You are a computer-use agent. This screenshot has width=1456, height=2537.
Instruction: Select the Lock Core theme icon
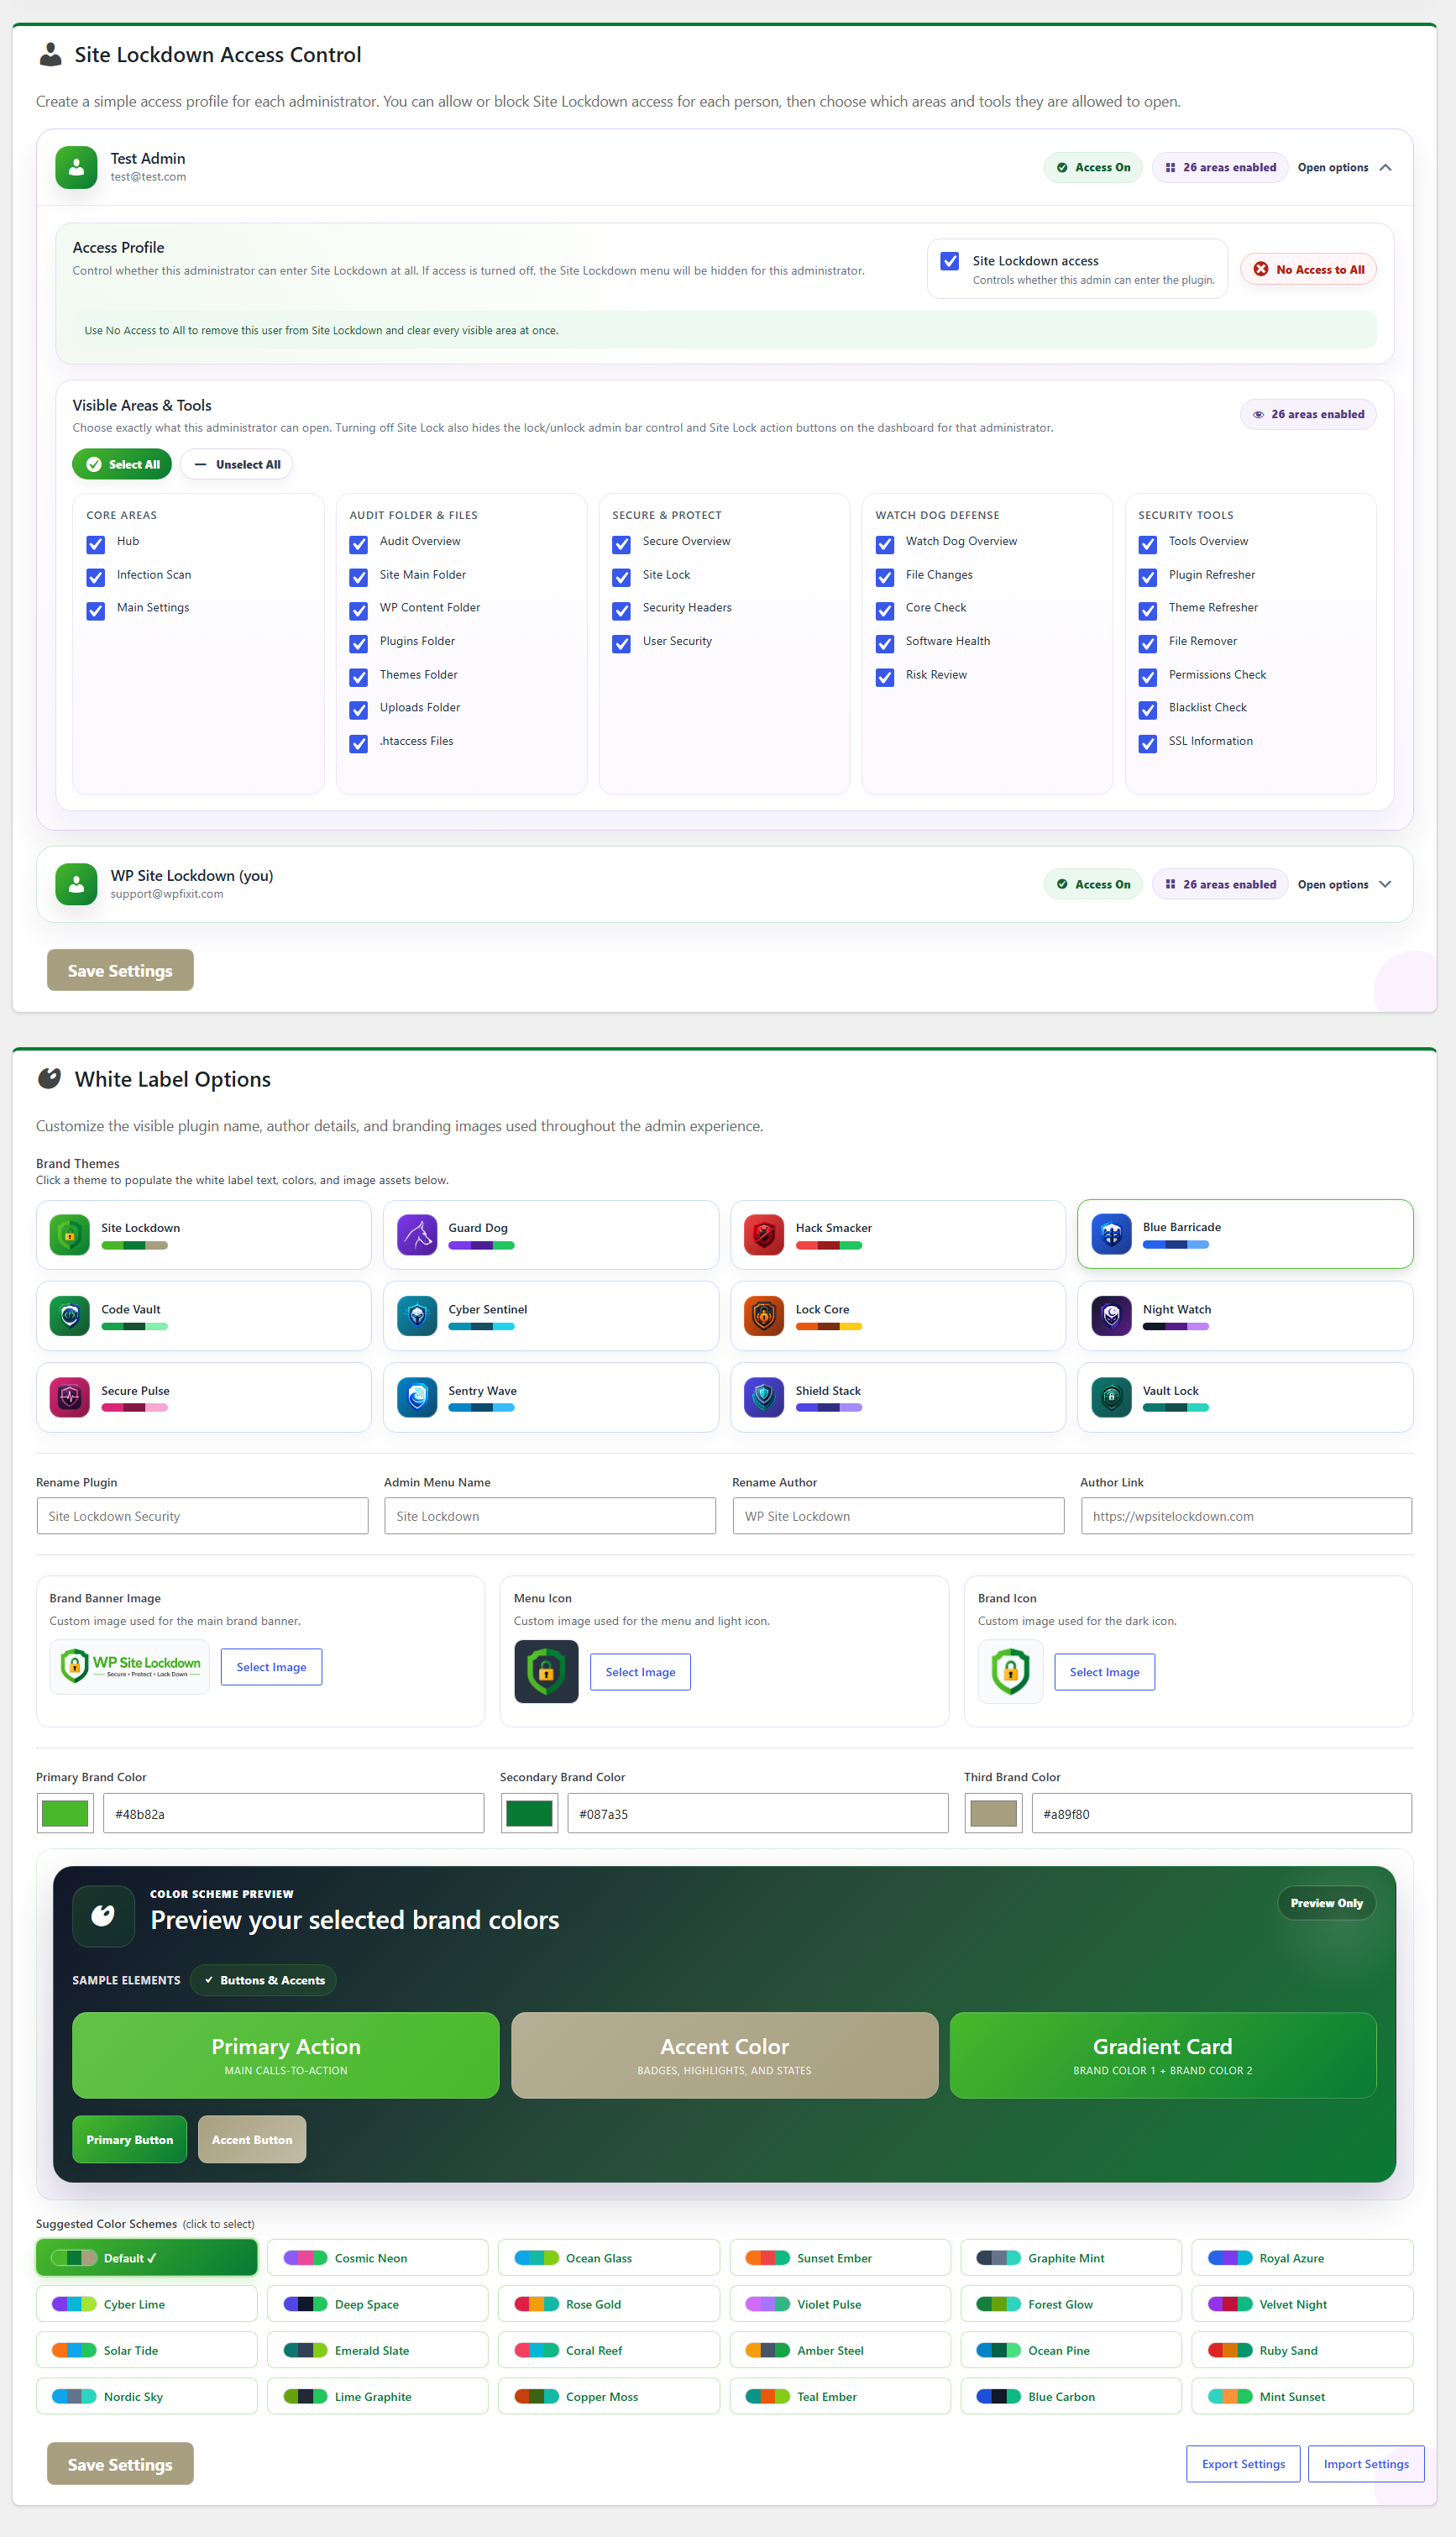coord(764,1316)
